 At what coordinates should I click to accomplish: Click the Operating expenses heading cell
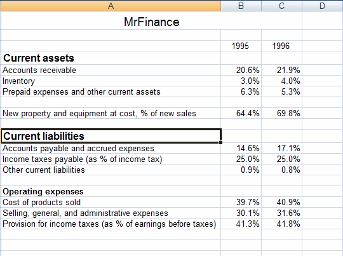click(111, 191)
